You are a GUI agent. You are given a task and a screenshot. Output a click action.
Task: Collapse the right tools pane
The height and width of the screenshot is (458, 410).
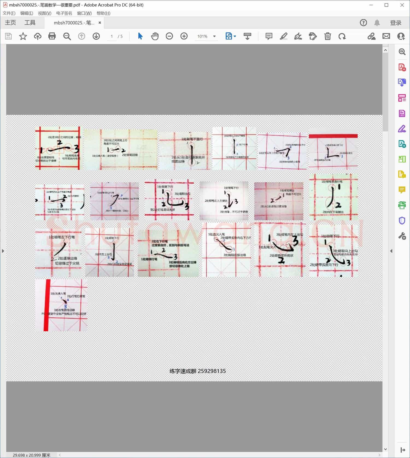coord(391,251)
